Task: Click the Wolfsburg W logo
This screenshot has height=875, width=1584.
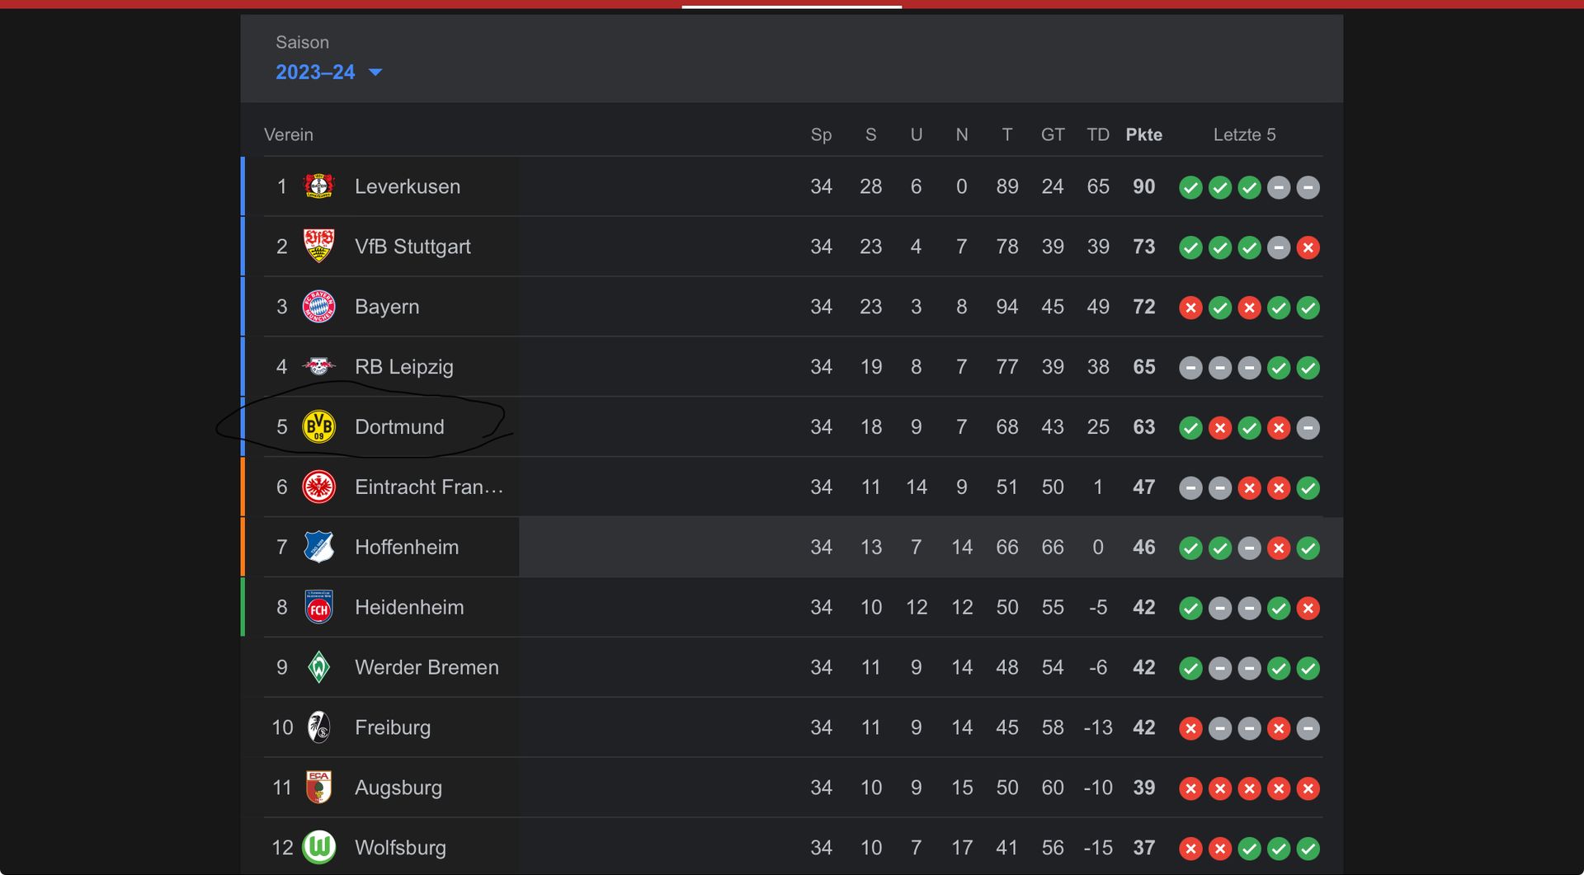Action: (318, 847)
